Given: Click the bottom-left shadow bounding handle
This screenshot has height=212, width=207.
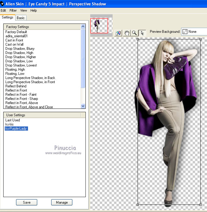Looking at the screenshot, I should point(138,205).
